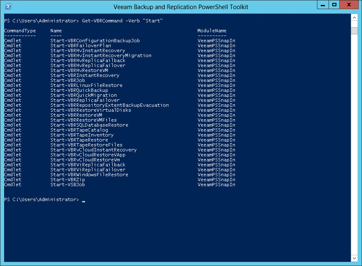
Task: Click the scrollbar up arrow
Action: (354, 17)
